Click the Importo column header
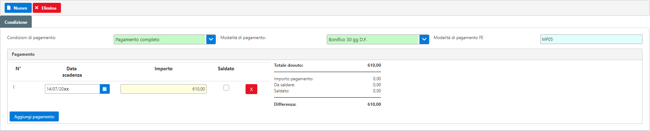The image size is (650, 131). (x=164, y=69)
